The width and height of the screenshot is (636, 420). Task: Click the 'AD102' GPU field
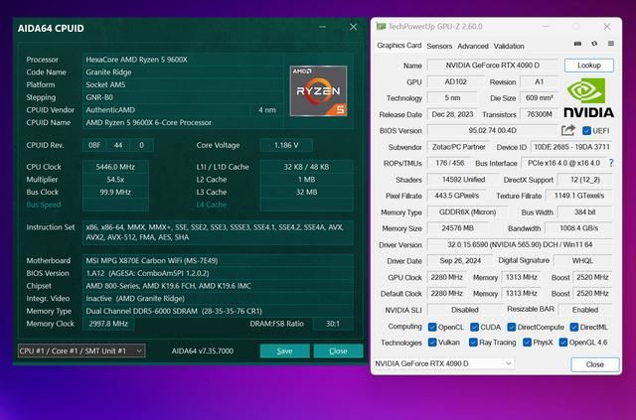455,81
